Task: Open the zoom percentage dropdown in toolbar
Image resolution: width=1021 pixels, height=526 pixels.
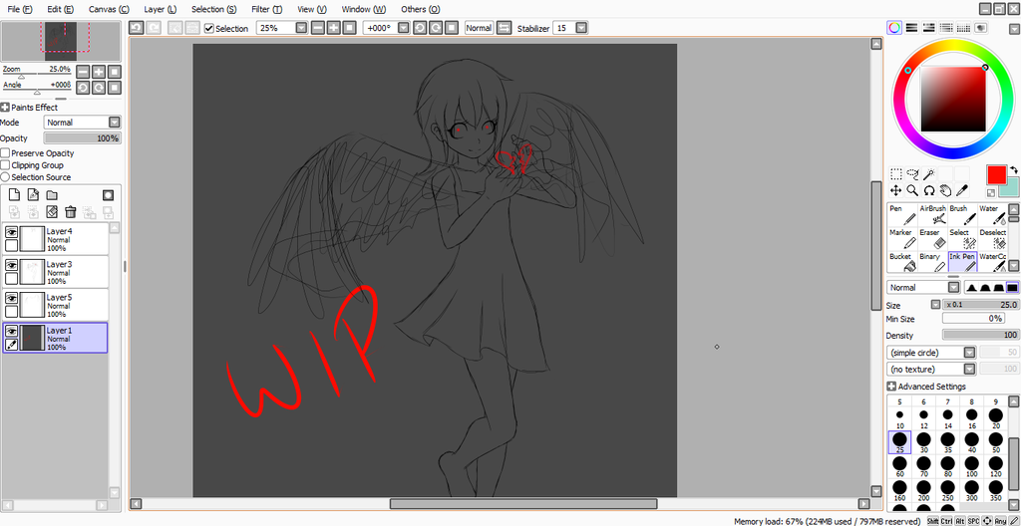Action: pyautogui.click(x=301, y=28)
